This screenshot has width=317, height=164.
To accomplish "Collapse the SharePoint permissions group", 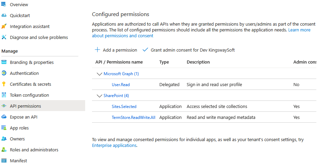I will click(100, 96).
